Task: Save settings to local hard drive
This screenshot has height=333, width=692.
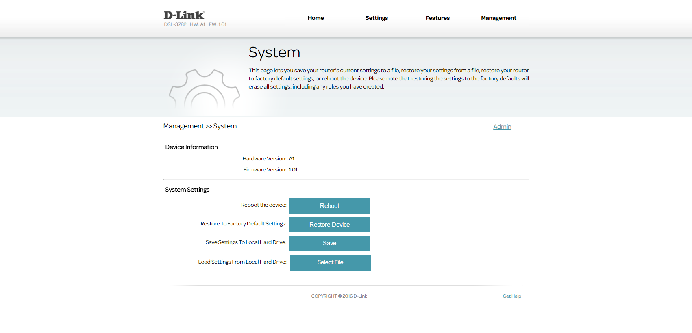Action: point(330,243)
